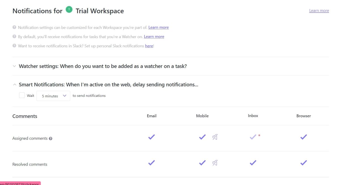
Task: Open the 5 minutes delay dropdown
Action: pyautogui.click(x=53, y=96)
